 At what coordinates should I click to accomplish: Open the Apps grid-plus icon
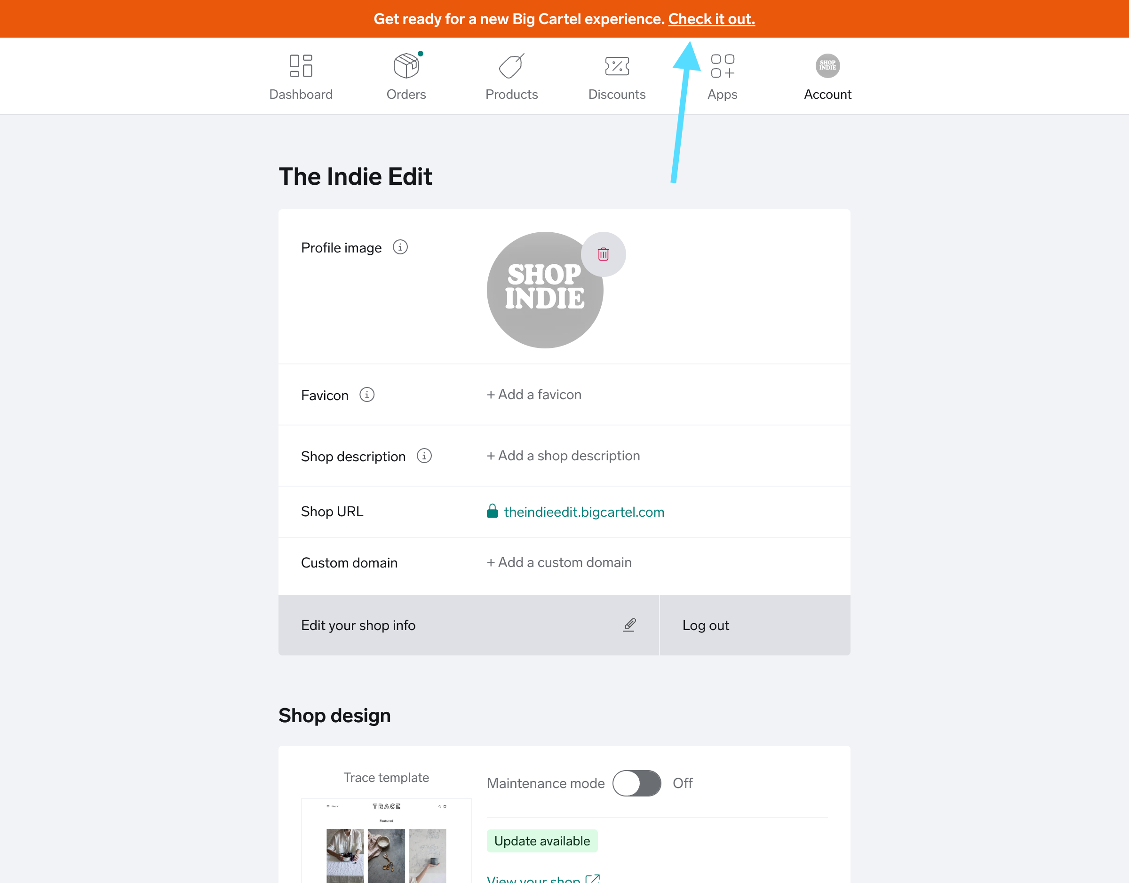point(722,66)
